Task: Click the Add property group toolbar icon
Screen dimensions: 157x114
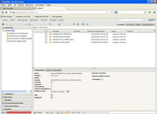Action: [x=50, y=24]
